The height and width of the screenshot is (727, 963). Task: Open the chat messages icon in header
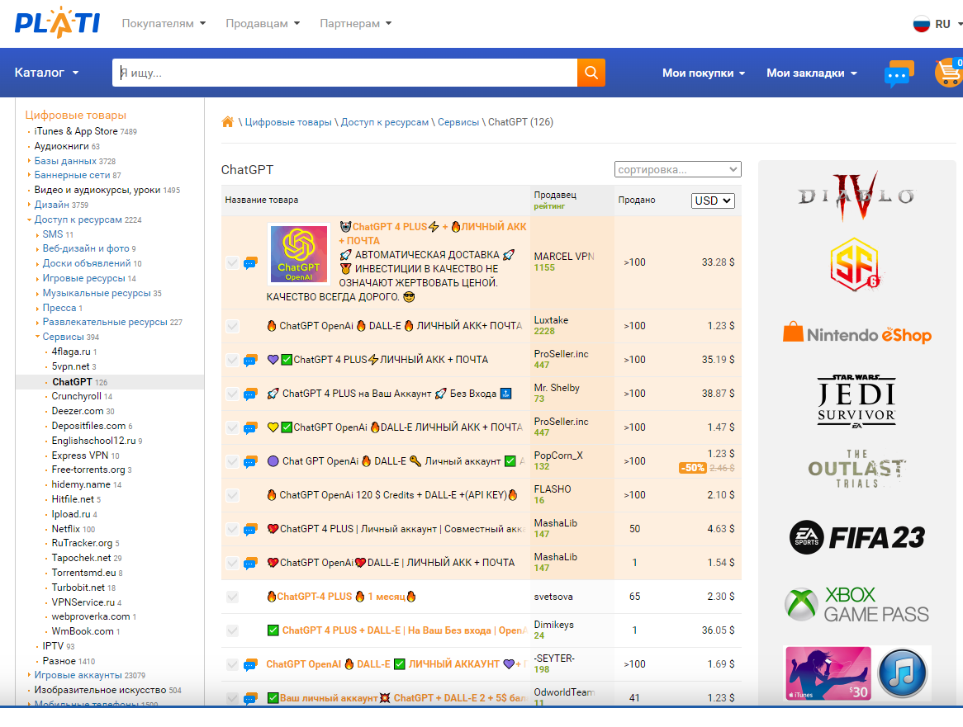tap(899, 73)
